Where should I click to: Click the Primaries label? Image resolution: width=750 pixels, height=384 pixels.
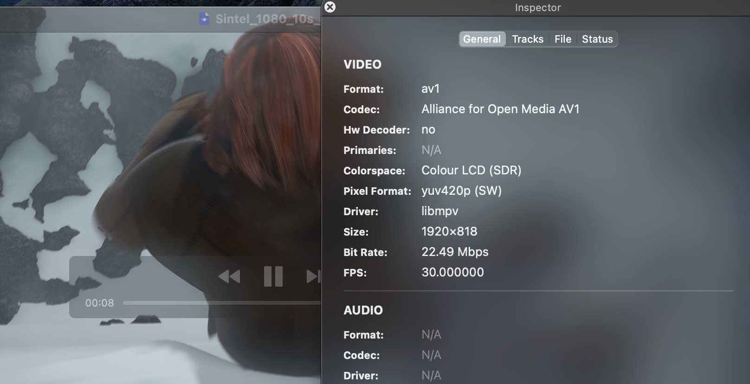tap(370, 150)
